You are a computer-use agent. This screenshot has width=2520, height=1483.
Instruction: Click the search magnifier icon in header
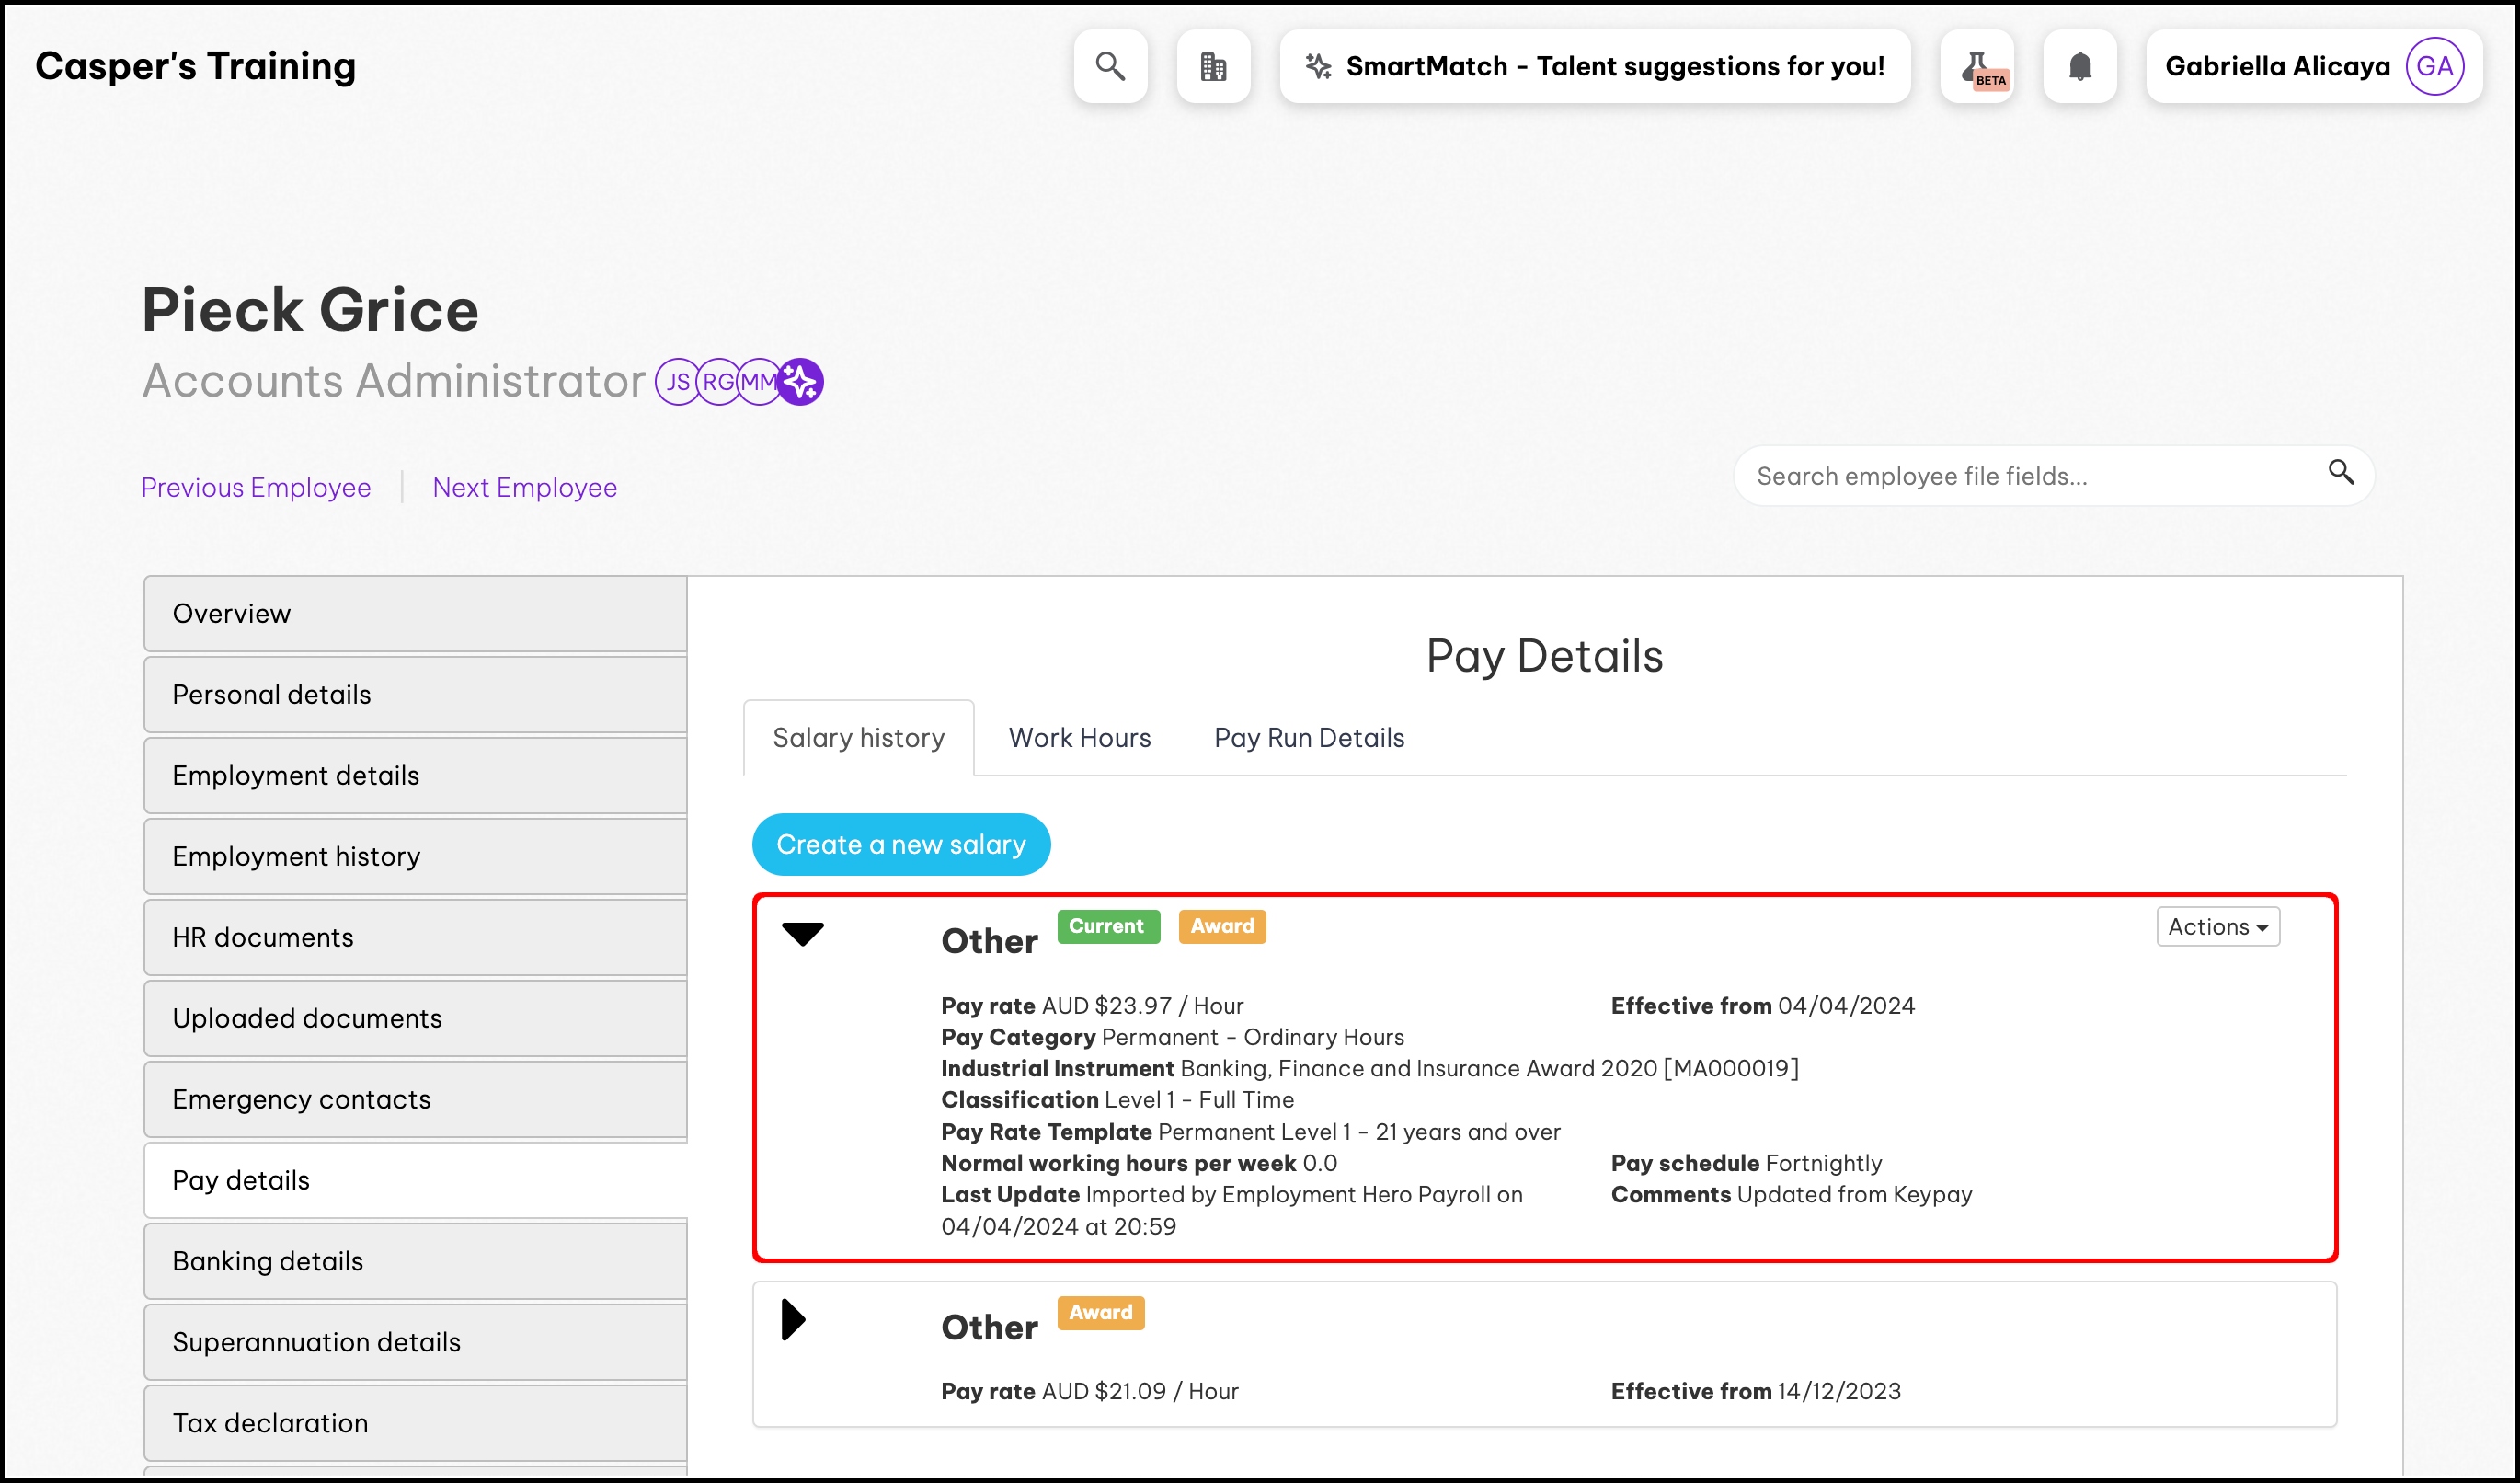coord(1110,66)
